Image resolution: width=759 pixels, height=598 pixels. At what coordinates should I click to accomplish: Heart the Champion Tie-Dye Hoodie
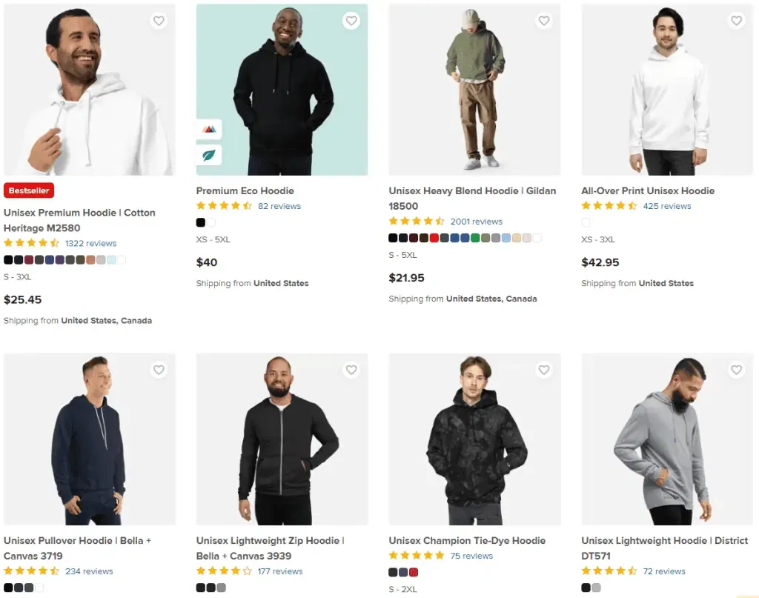tap(544, 370)
